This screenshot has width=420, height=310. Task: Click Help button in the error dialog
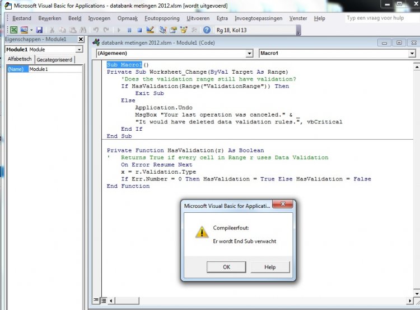(269, 267)
